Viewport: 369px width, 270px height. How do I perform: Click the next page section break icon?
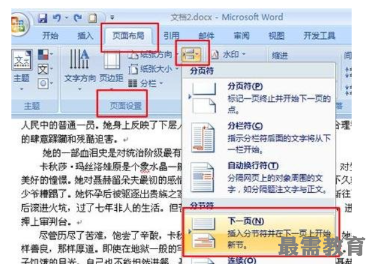pos(204,233)
